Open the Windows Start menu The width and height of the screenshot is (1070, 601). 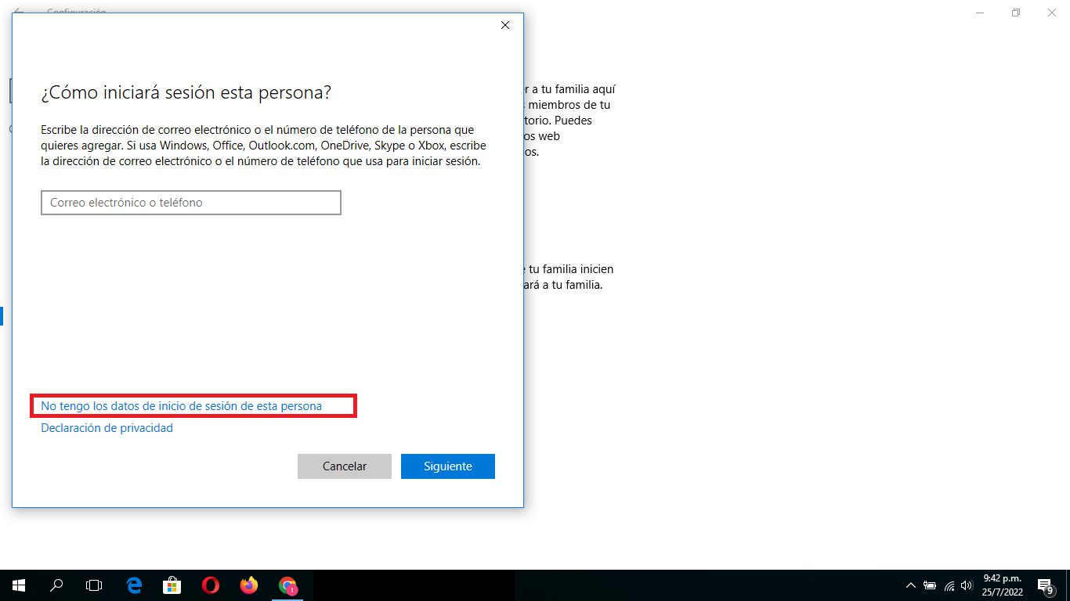[19, 585]
